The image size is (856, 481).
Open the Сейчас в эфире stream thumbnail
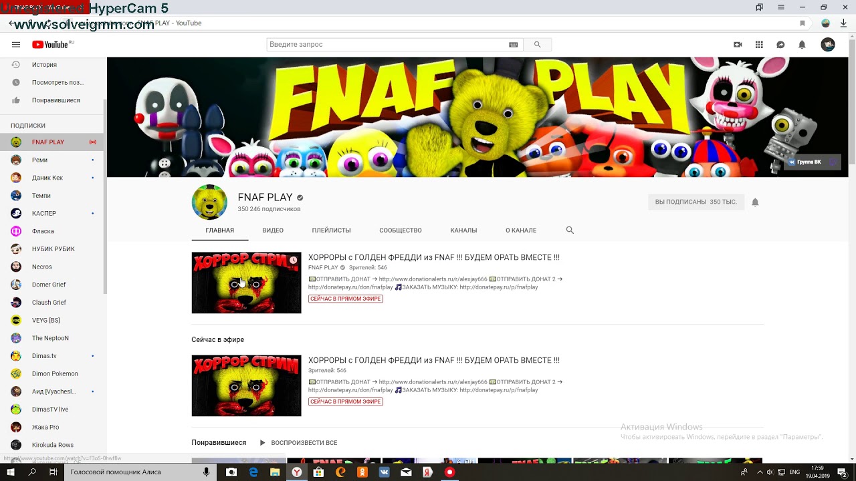pyautogui.click(x=246, y=385)
